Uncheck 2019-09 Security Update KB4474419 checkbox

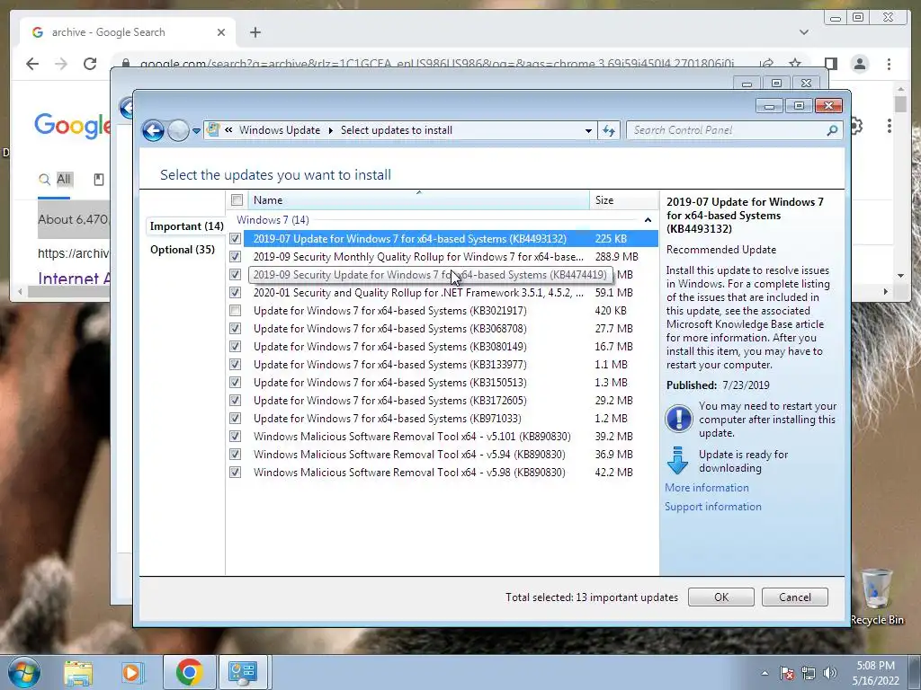coord(235,275)
